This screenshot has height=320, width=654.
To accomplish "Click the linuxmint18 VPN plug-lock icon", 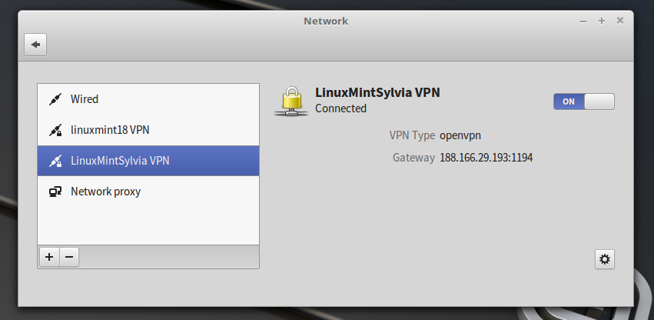I will pyautogui.click(x=55, y=130).
